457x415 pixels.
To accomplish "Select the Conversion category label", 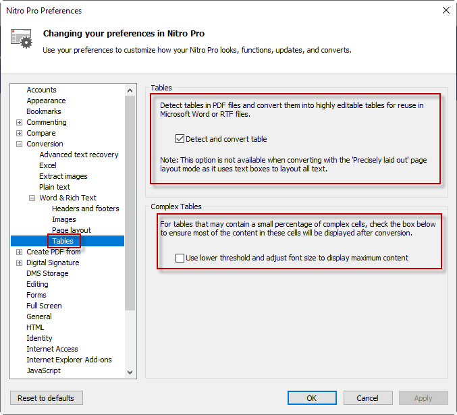I will 45,144.
